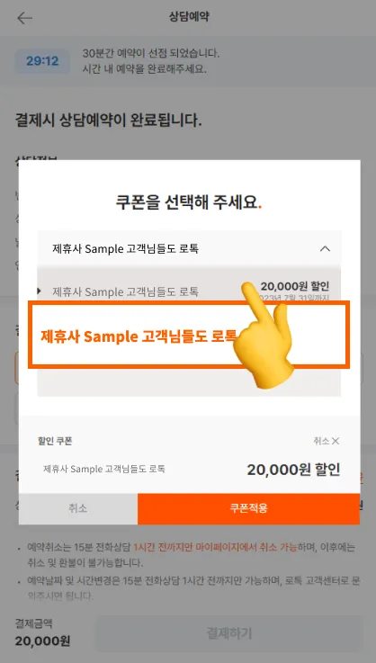Tap the 결제하기 payment button

(x=228, y=633)
